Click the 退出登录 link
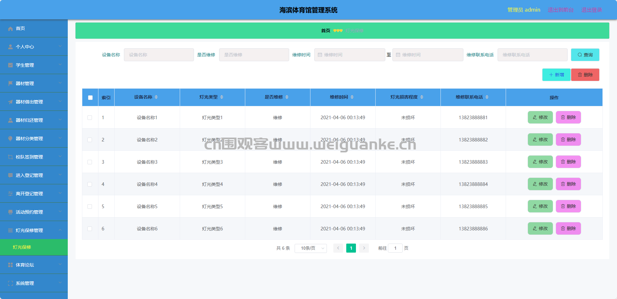The image size is (617, 299). pos(592,10)
